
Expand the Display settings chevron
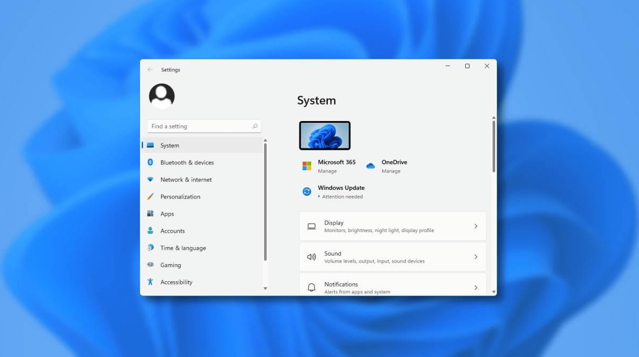[475, 226]
